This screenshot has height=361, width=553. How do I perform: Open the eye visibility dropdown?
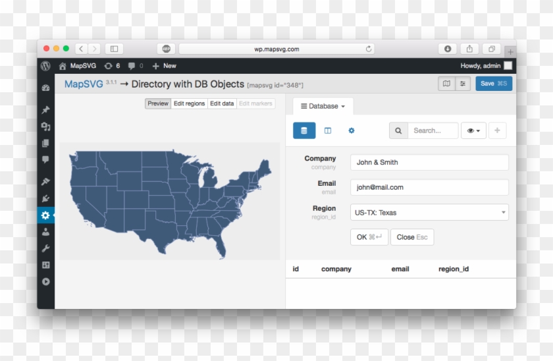tap(473, 130)
